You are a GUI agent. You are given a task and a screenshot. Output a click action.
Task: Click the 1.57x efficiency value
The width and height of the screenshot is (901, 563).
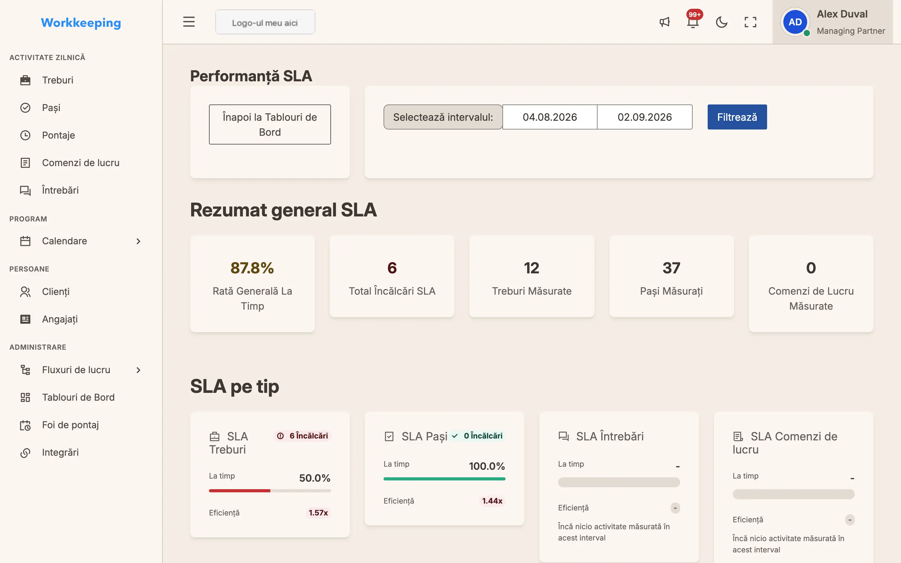318,513
